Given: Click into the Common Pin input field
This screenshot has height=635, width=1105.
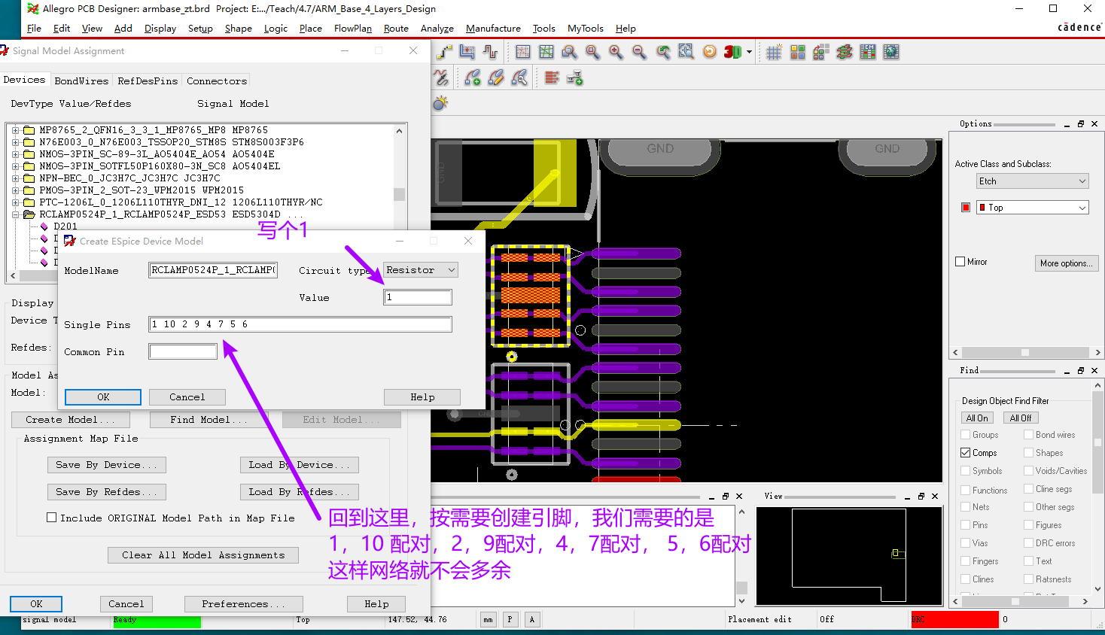Looking at the screenshot, I should tap(183, 351).
